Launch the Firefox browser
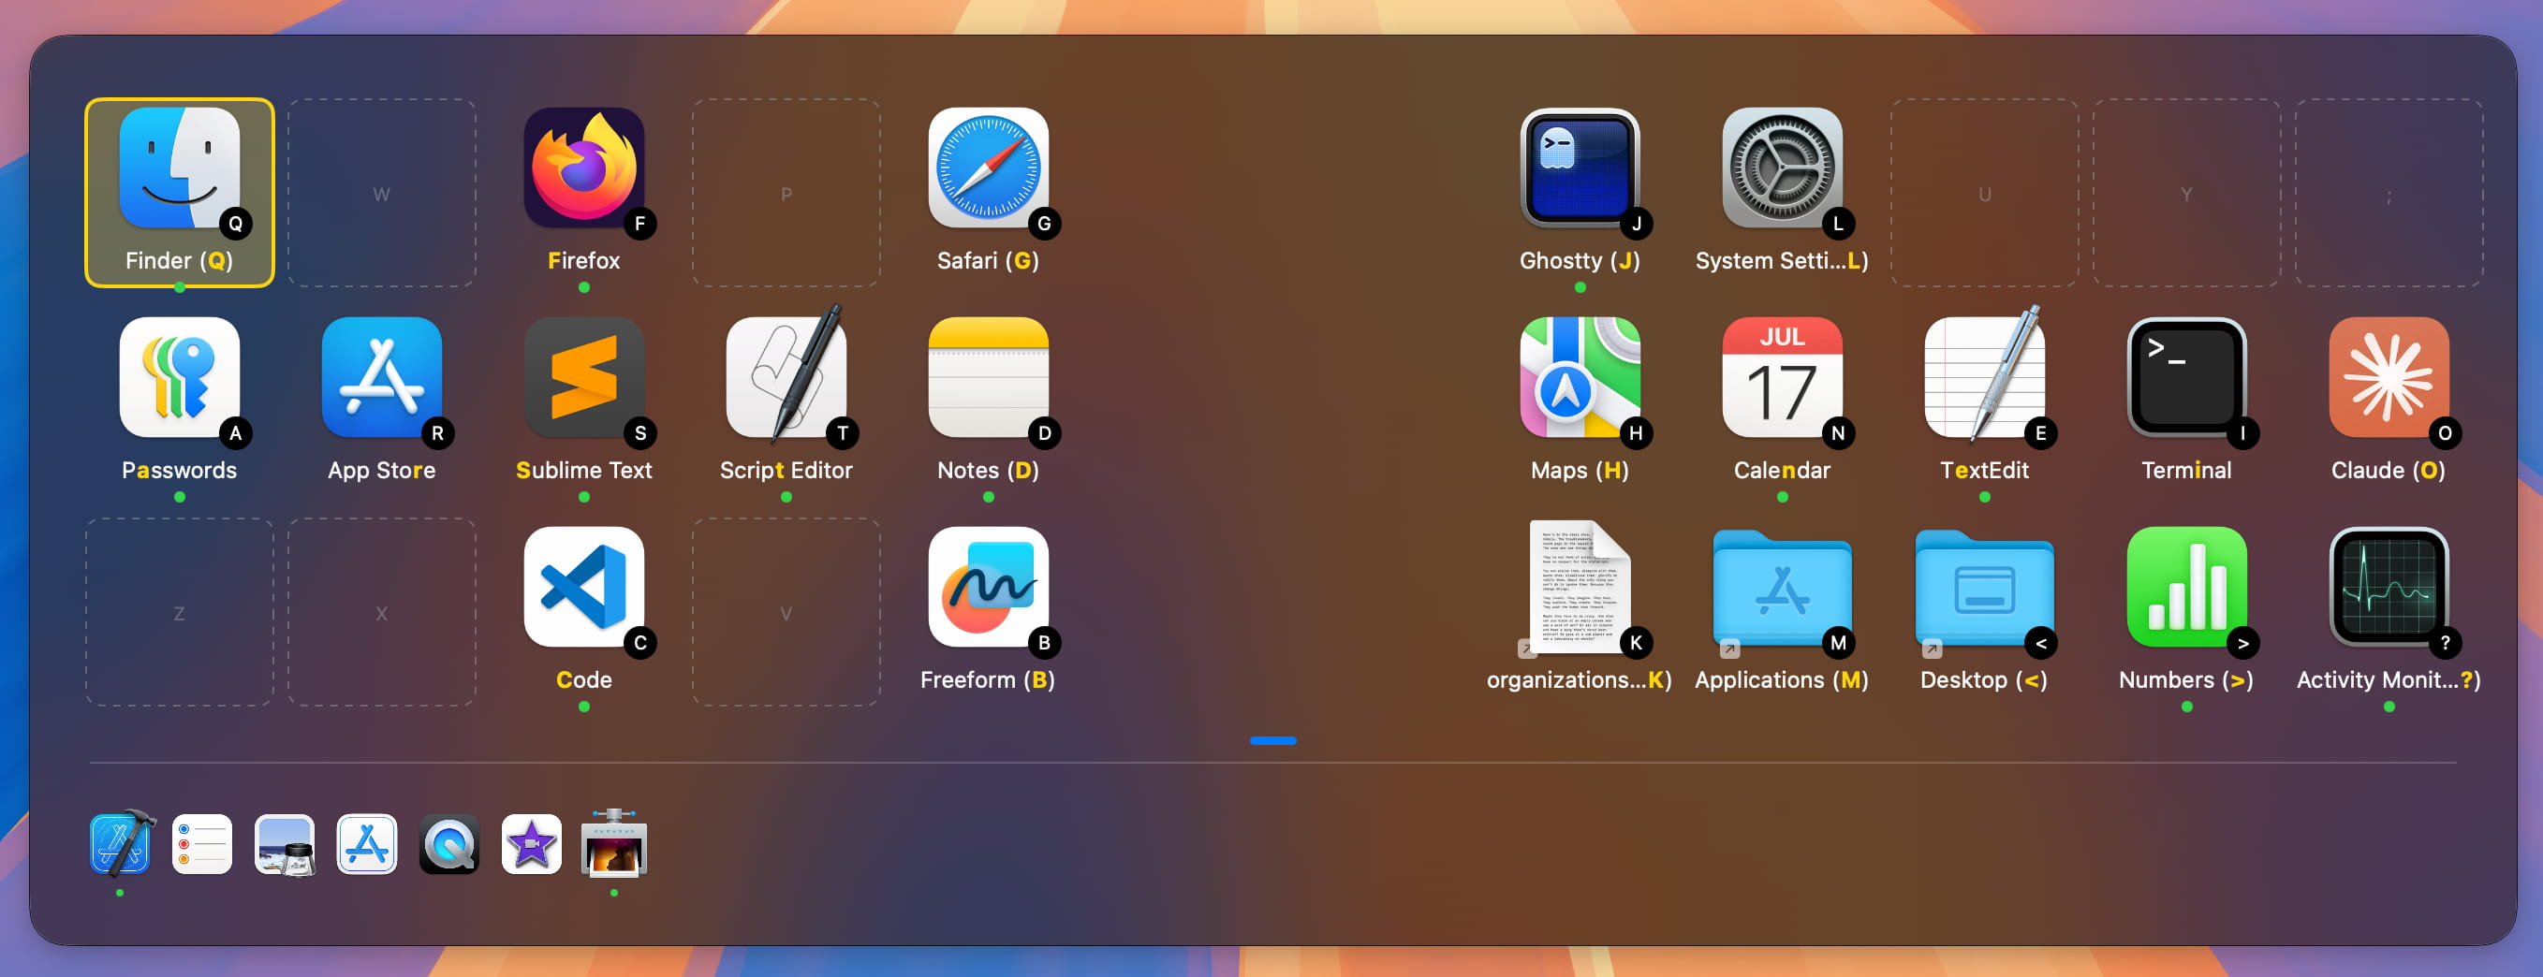Screen dimensions: 2543x977 [x=583, y=168]
